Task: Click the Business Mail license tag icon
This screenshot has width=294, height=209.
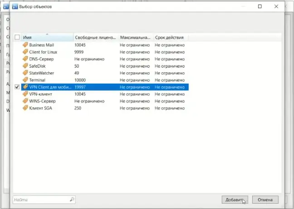Action: (x=25, y=45)
